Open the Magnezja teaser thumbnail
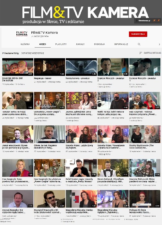 click(49, 67)
